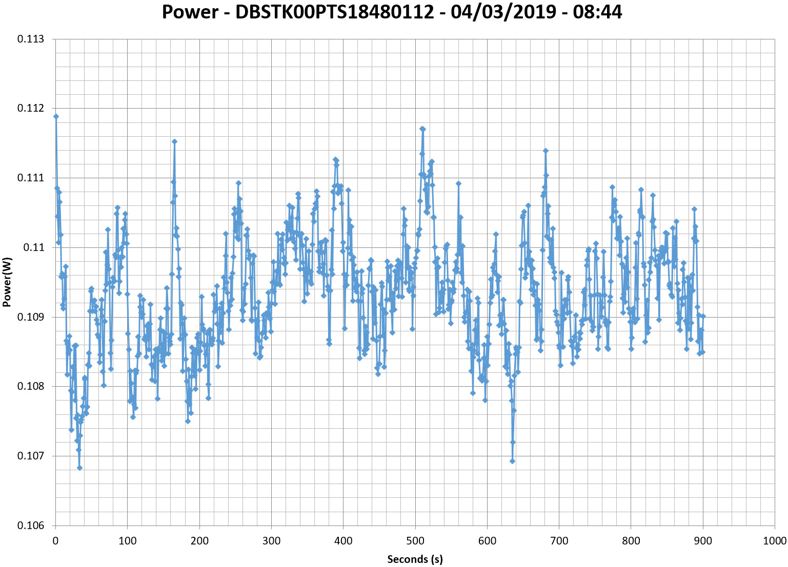Click the lowest data point near 35 seconds
The height and width of the screenshot is (567, 788).
click(x=79, y=468)
